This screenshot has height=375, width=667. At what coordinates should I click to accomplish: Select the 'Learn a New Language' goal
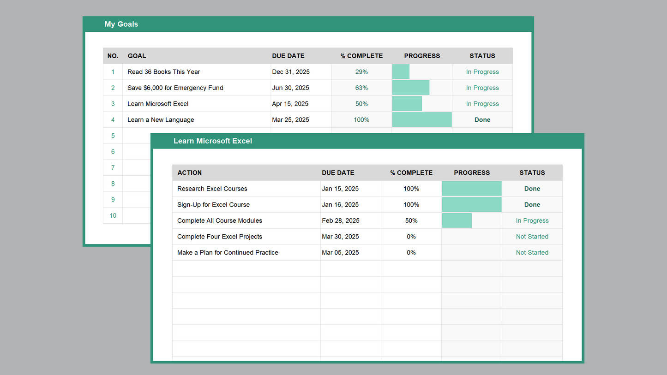161,120
